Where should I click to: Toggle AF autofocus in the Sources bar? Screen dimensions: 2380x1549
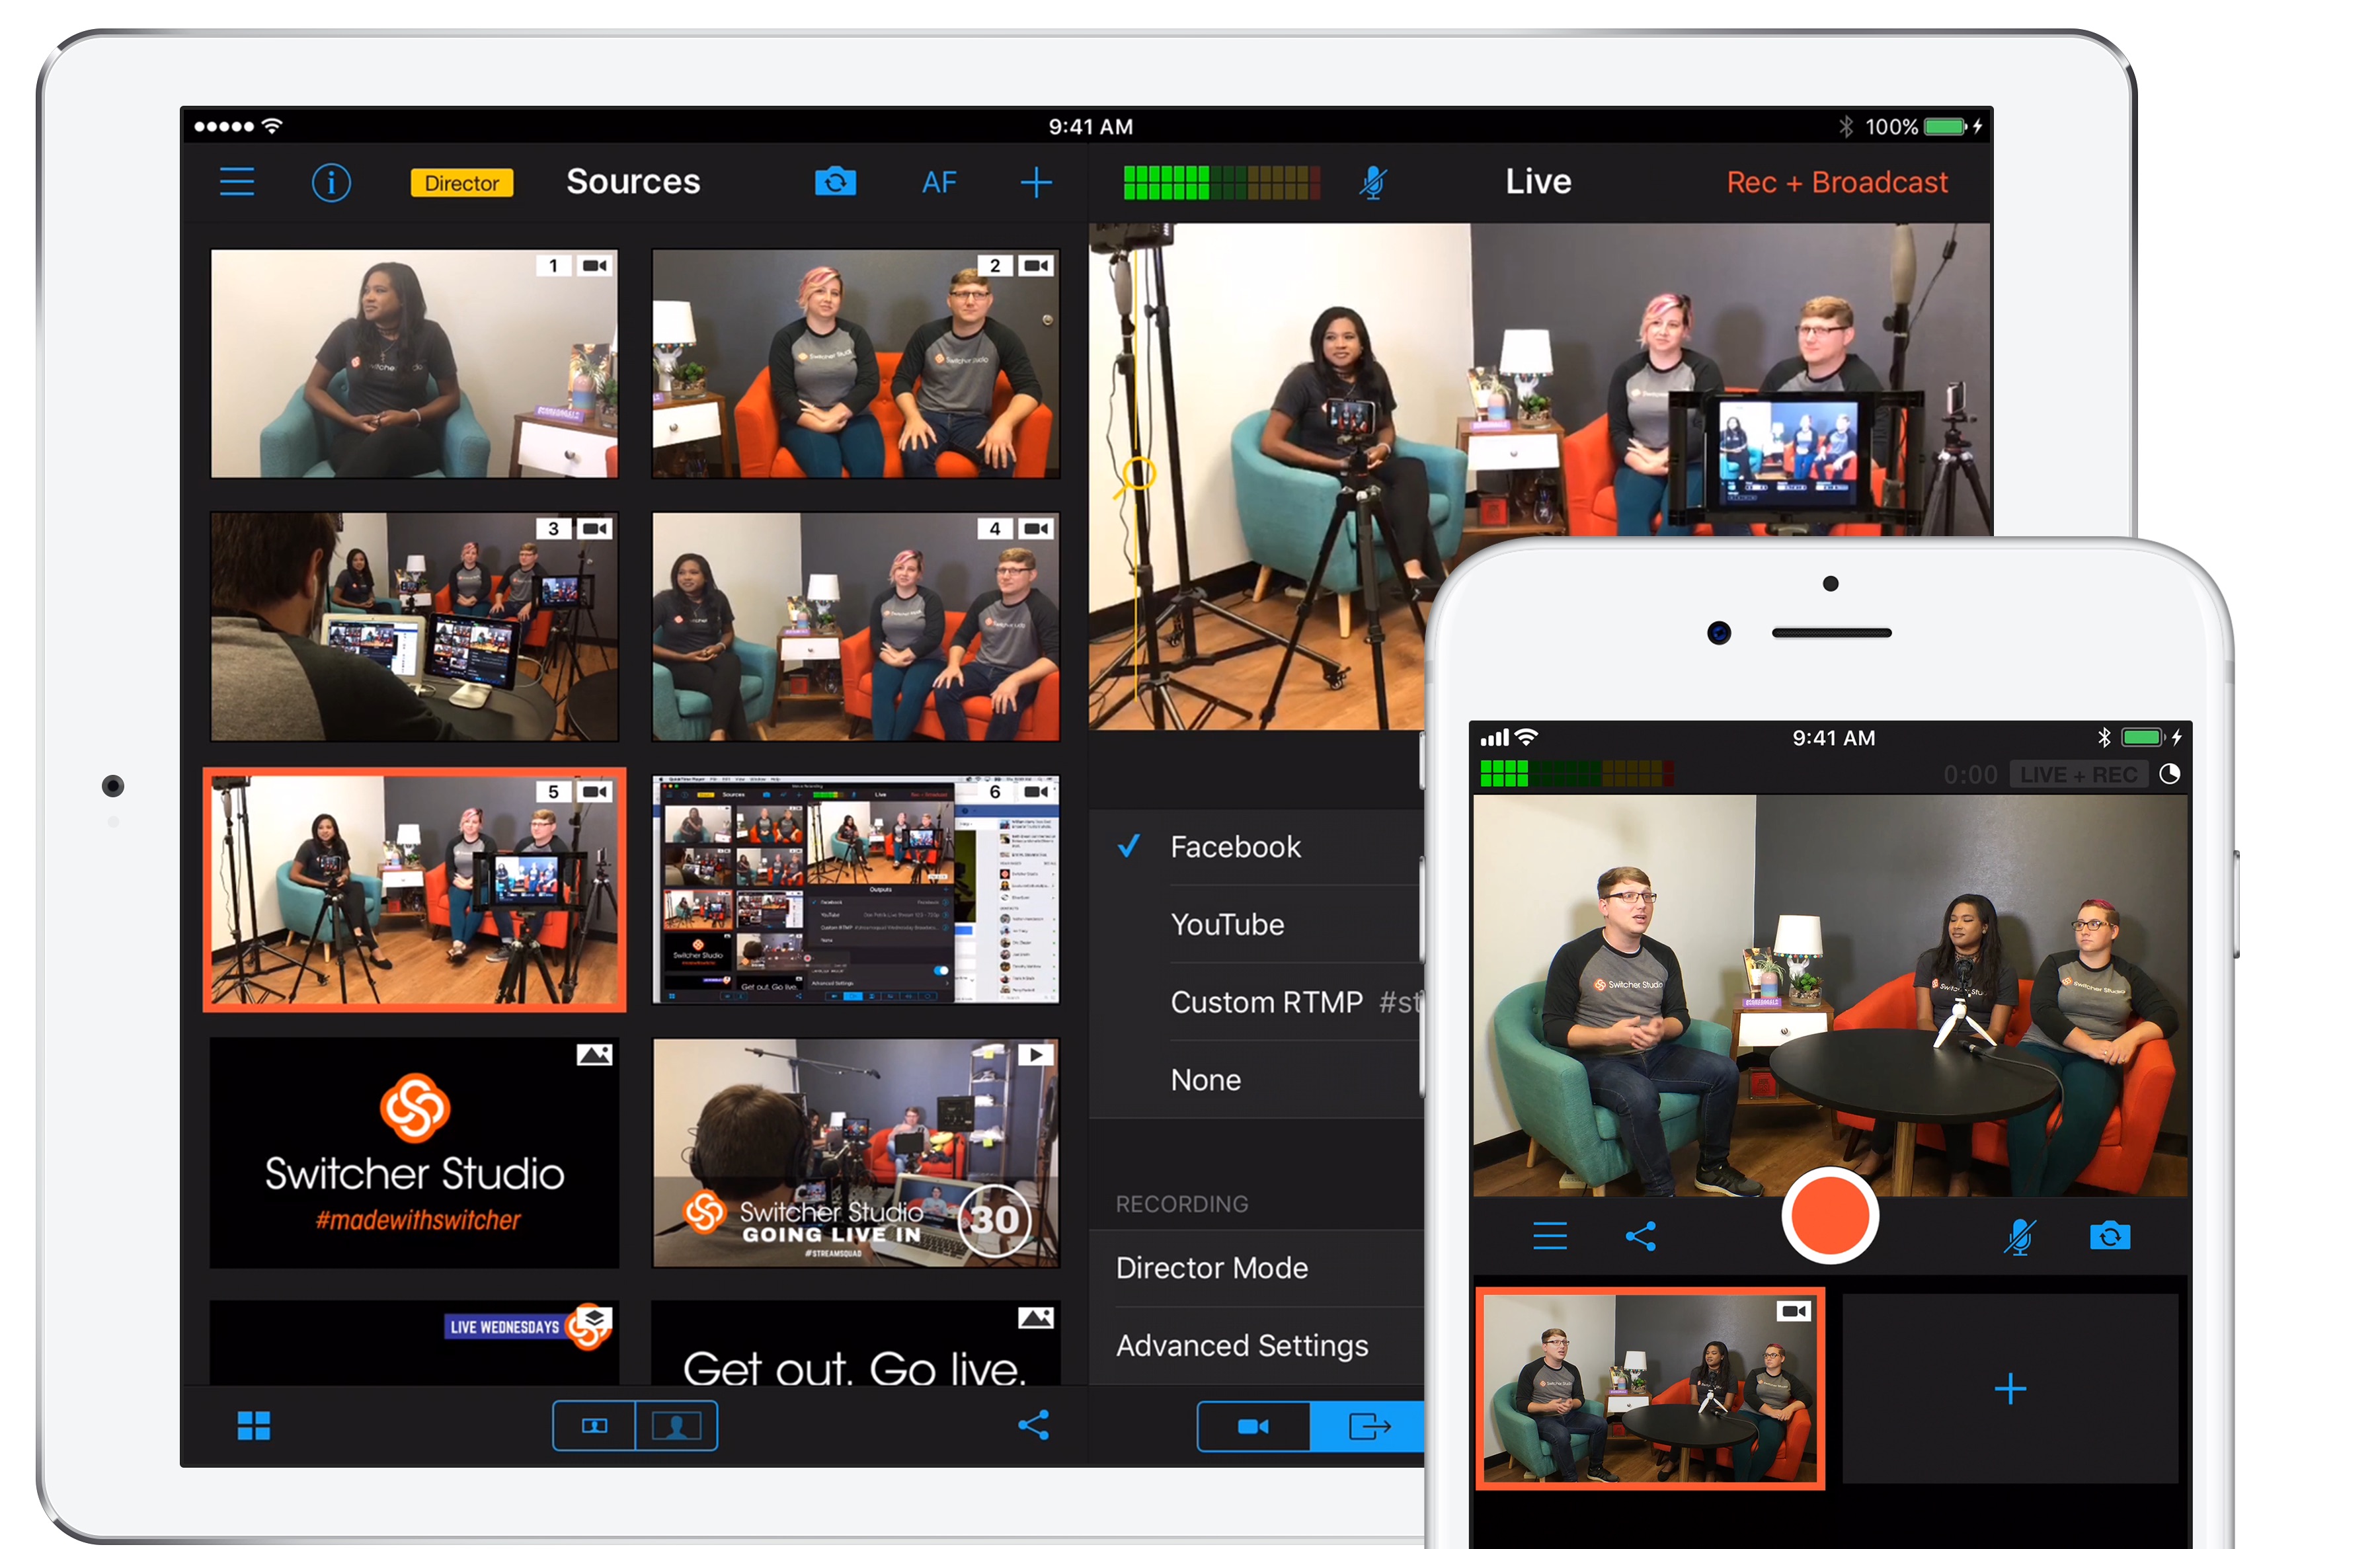(939, 182)
